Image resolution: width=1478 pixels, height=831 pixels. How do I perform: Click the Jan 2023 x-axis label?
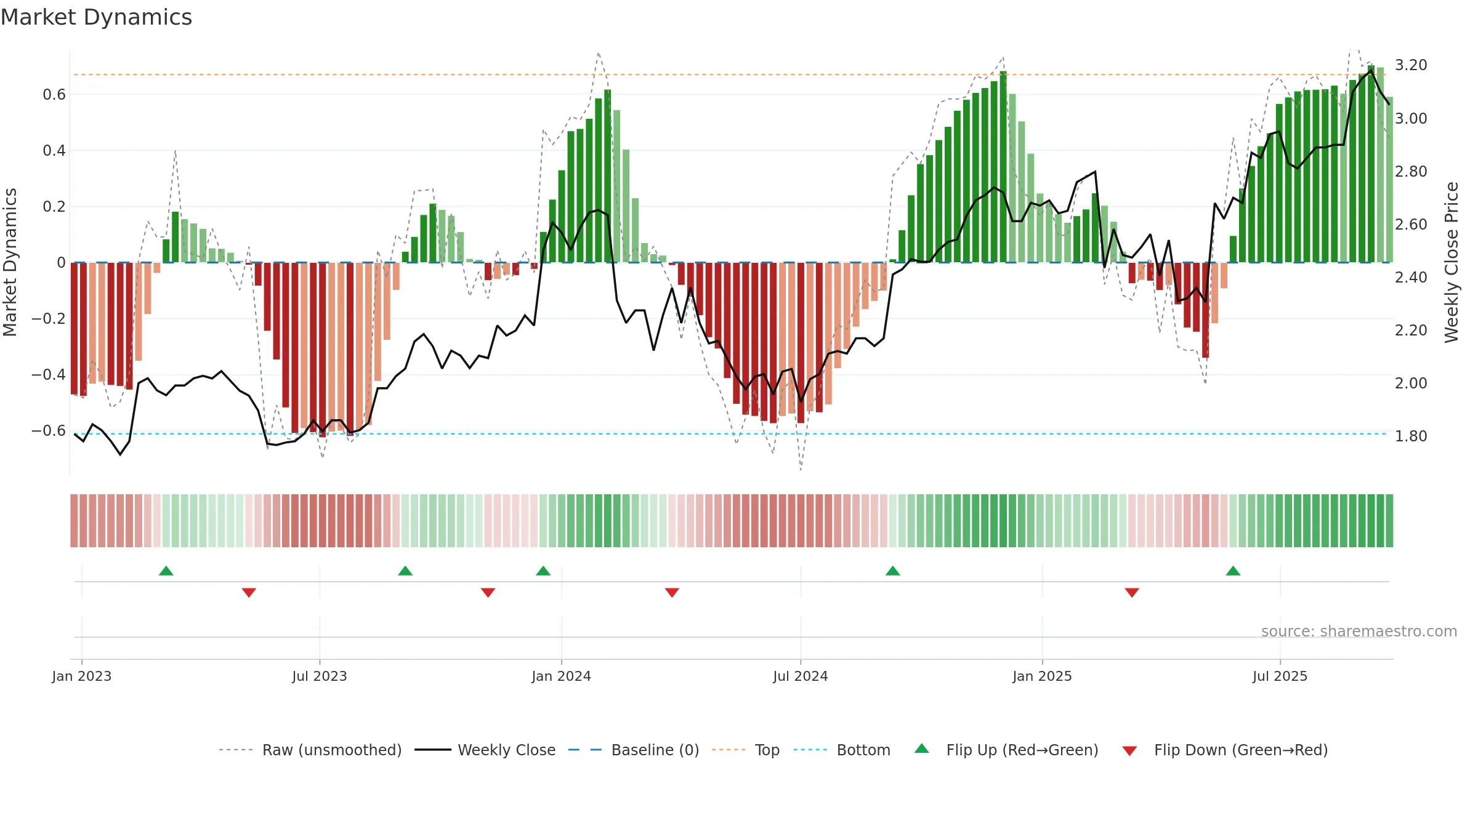(82, 676)
